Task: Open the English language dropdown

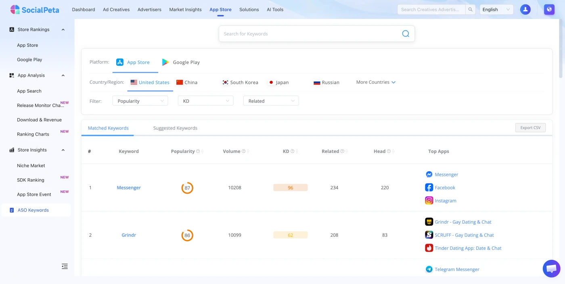Action: pos(496,10)
